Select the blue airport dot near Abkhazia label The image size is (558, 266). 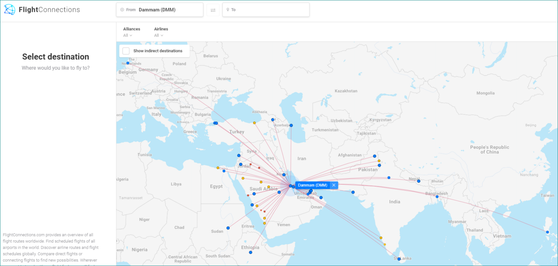(273, 120)
